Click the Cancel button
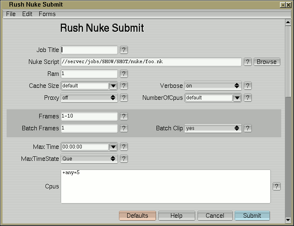 (215, 216)
